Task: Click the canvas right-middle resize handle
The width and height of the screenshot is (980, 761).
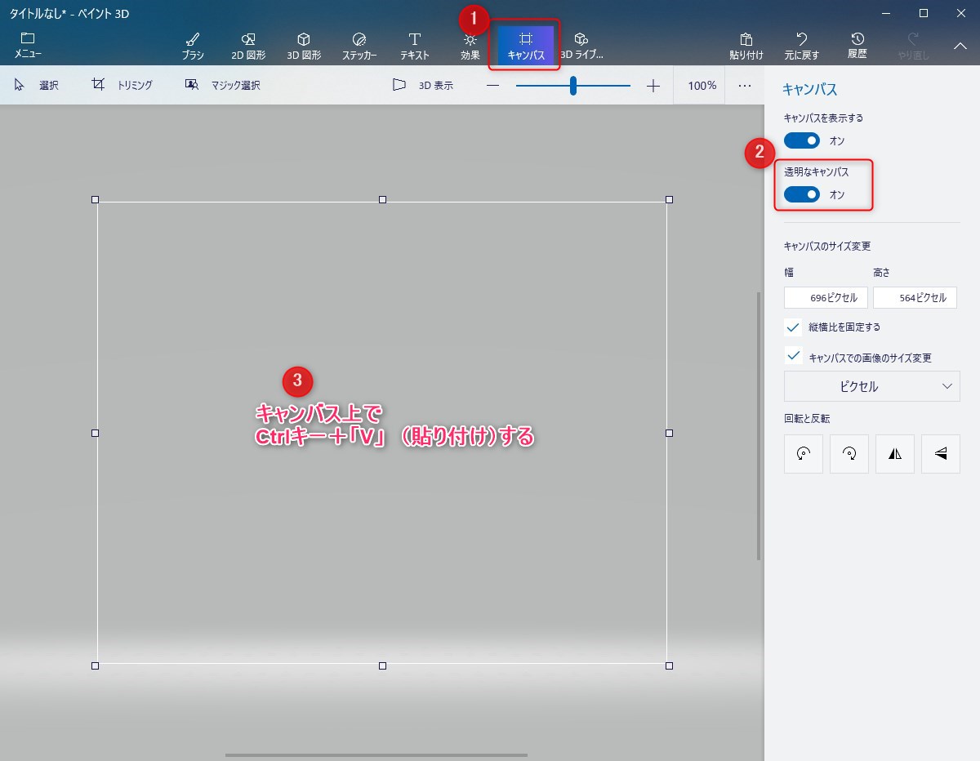Action: click(670, 433)
